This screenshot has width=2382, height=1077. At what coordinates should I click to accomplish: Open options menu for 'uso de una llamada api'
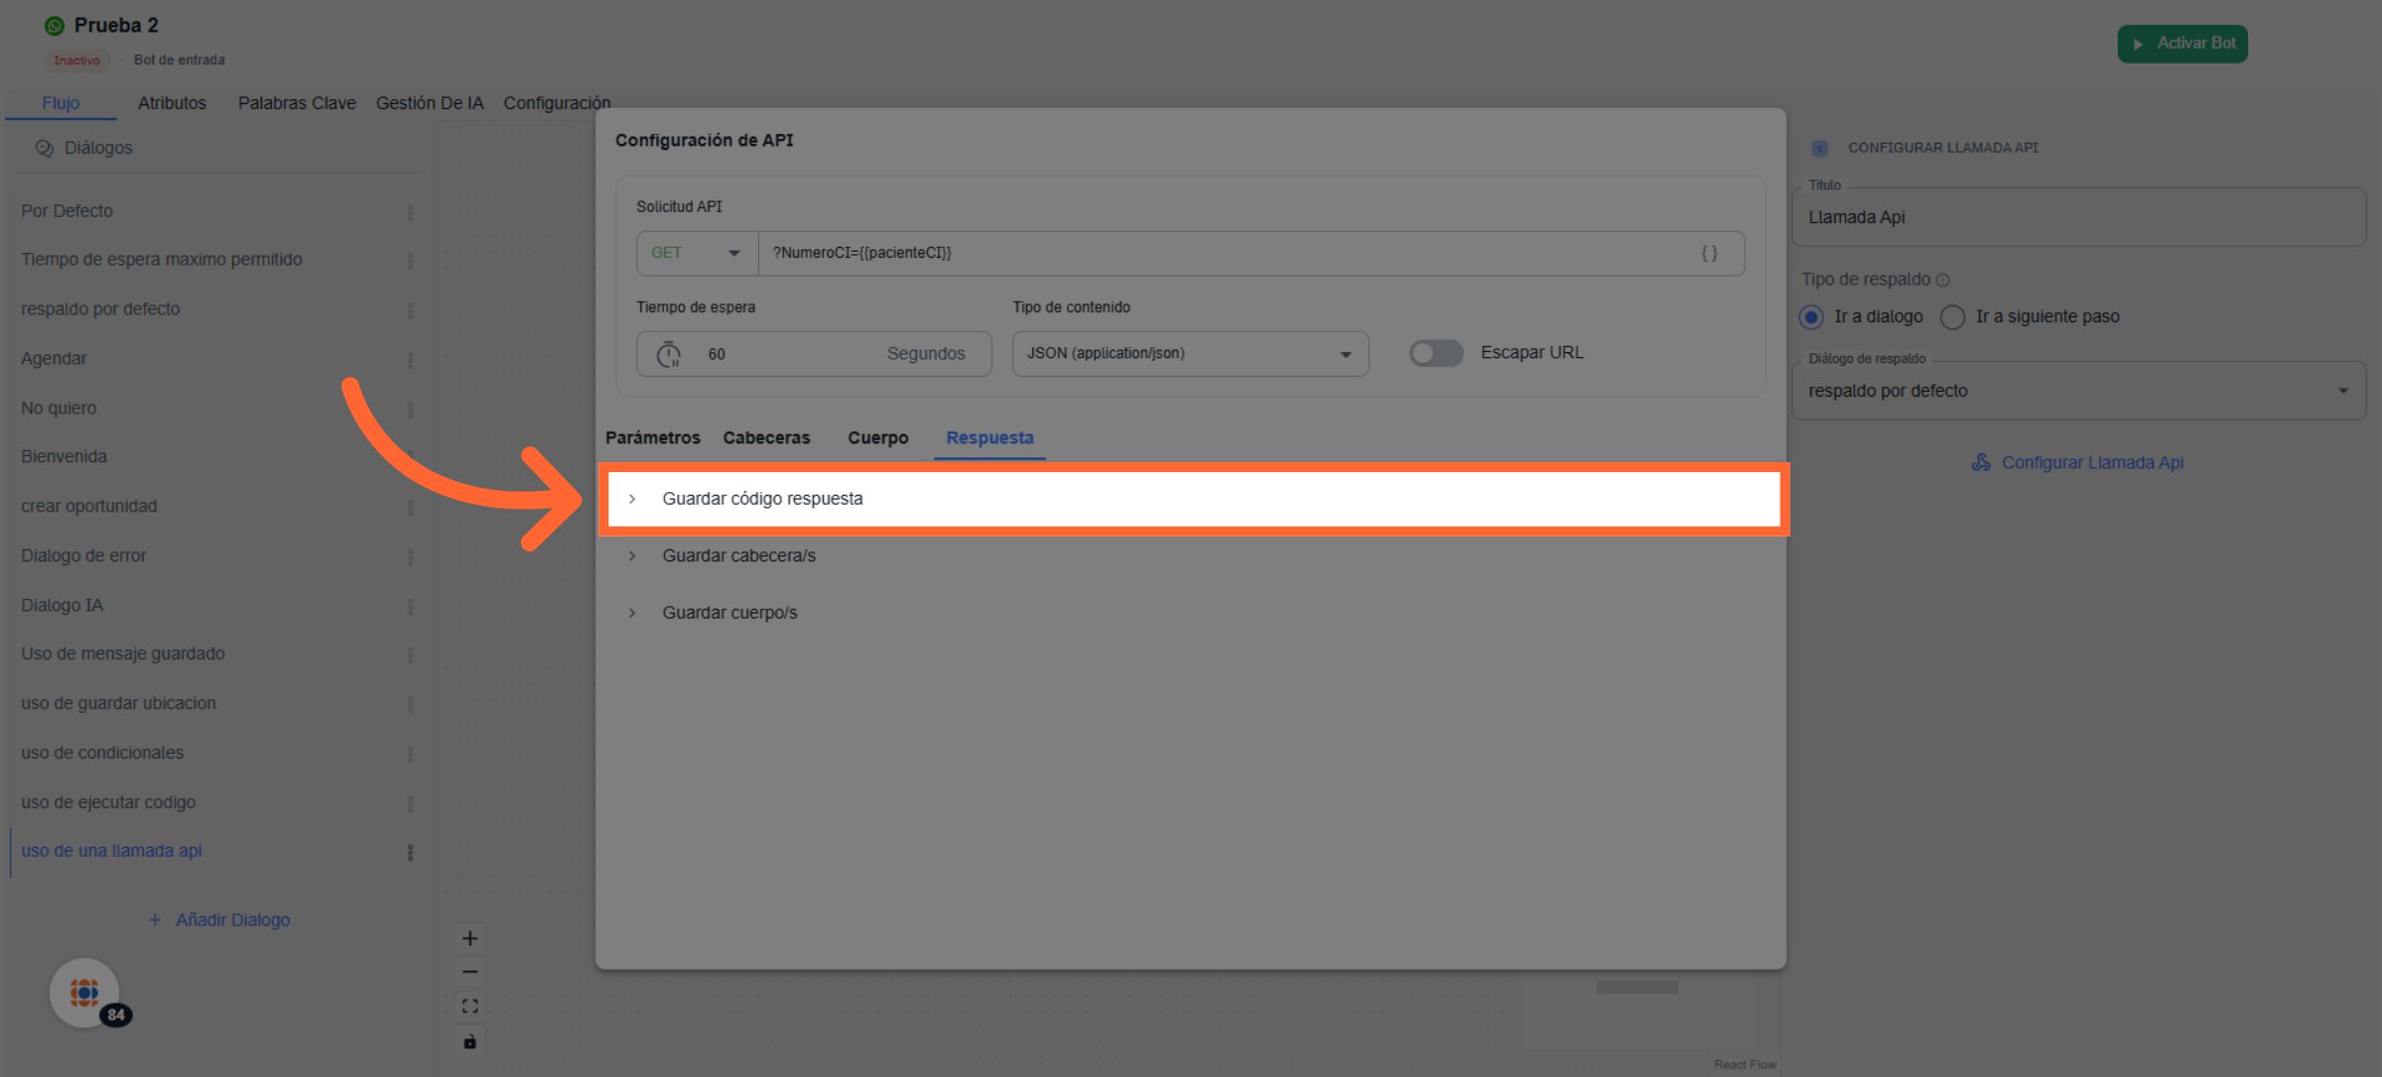point(410,852)
